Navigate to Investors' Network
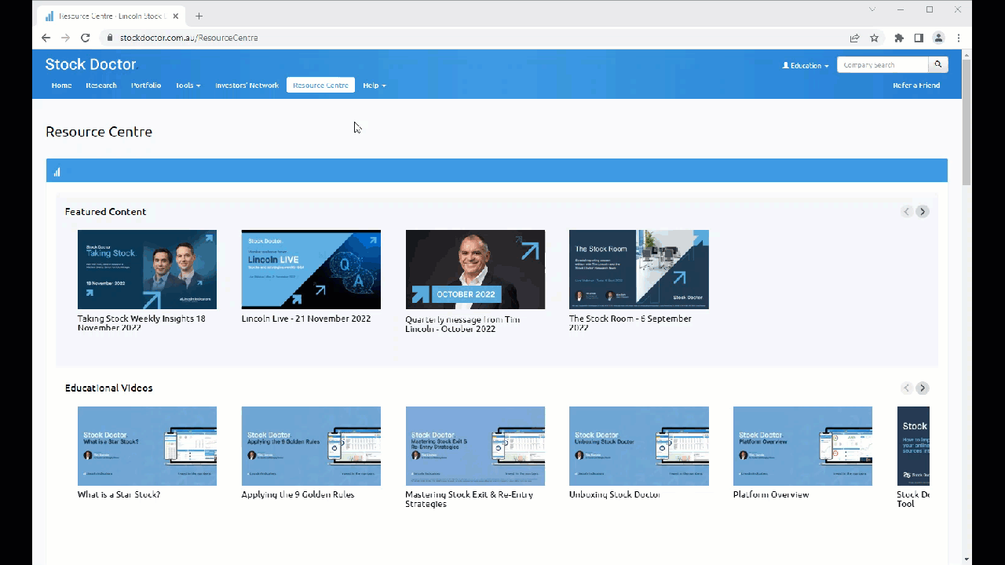The width and height of the screenshot is (1005, 565). (247, 86)
